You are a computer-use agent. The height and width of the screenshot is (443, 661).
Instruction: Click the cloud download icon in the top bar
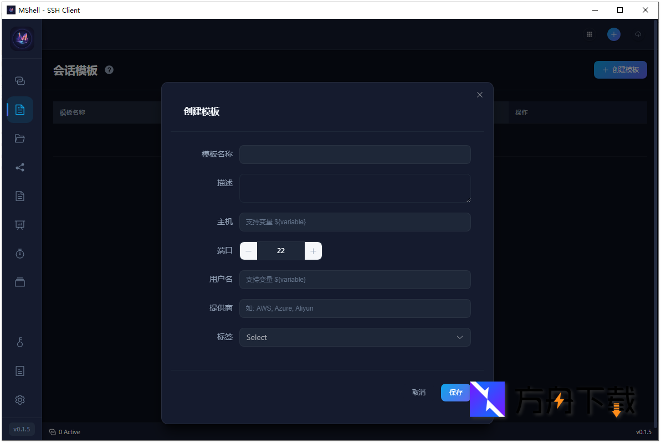(638, 34)
